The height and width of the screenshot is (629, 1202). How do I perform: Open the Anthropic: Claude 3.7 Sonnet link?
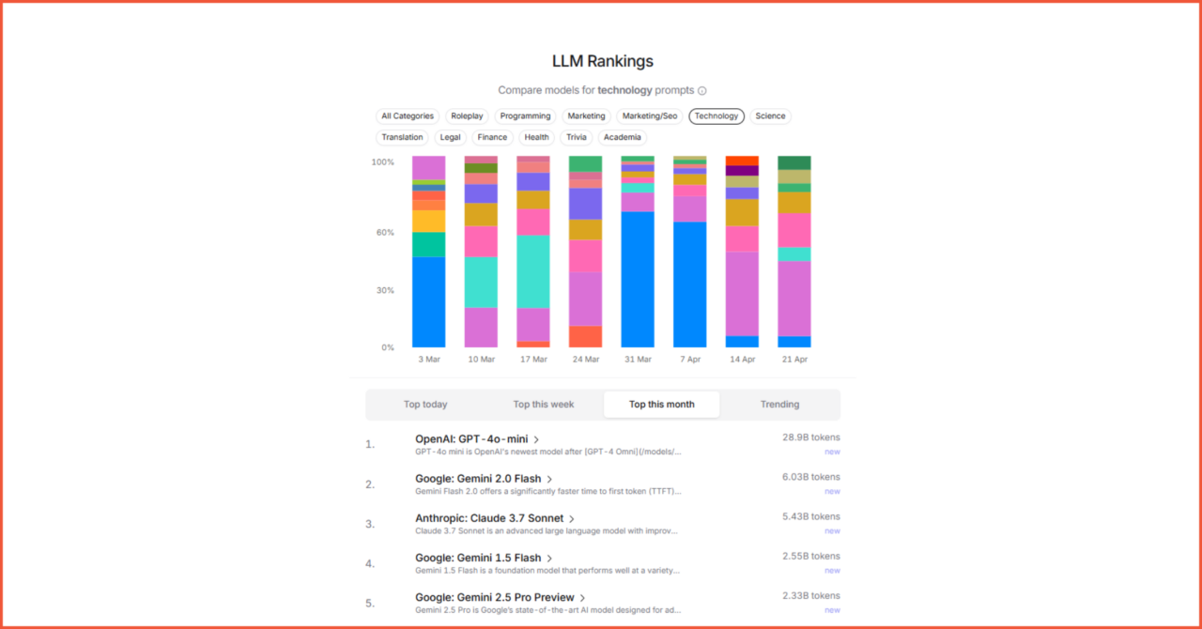click(489, 518)
